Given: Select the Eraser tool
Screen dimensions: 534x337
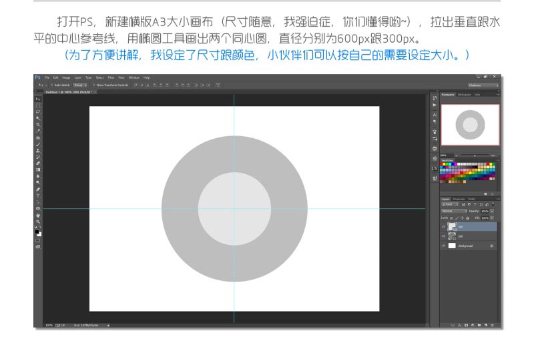Looking at the screenshot, I should tap(38, 163).
